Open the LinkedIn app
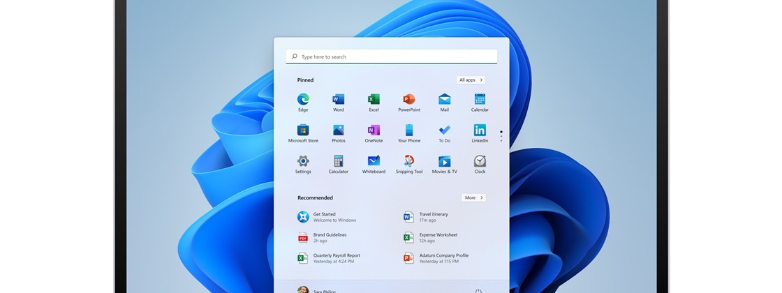This screenshot has width=782, height=293. tap(480, 133)
